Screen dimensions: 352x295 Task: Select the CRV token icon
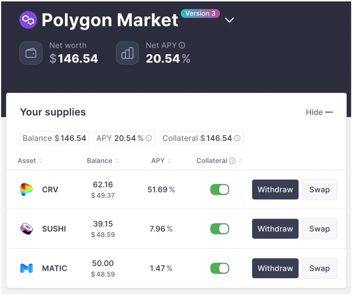tap(27, 189)
